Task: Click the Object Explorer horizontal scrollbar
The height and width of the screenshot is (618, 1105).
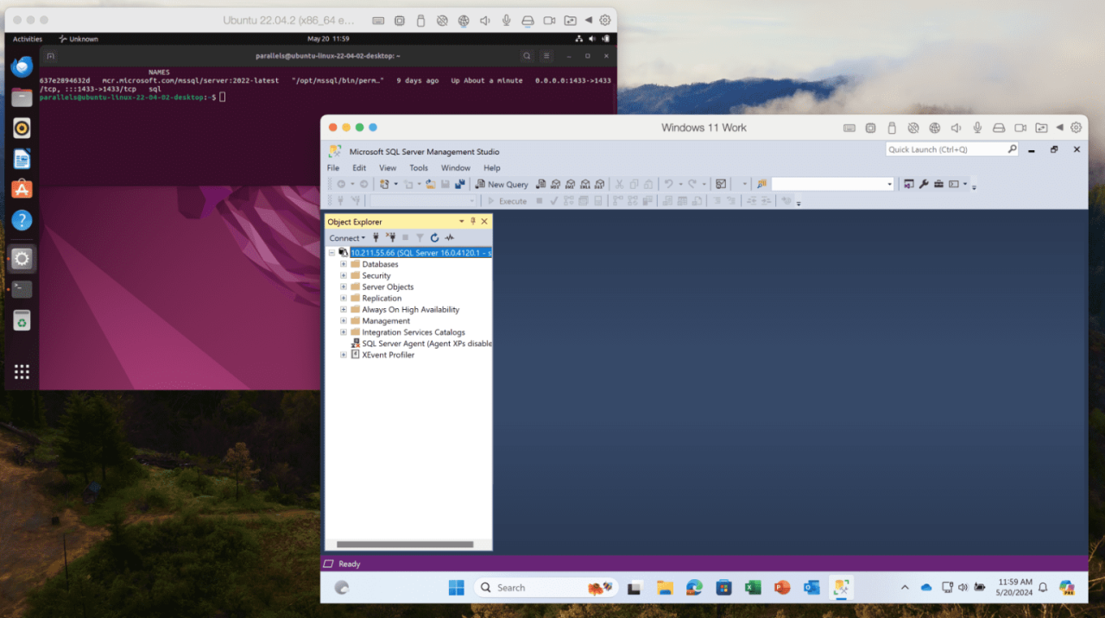Action: pos(405,545)
